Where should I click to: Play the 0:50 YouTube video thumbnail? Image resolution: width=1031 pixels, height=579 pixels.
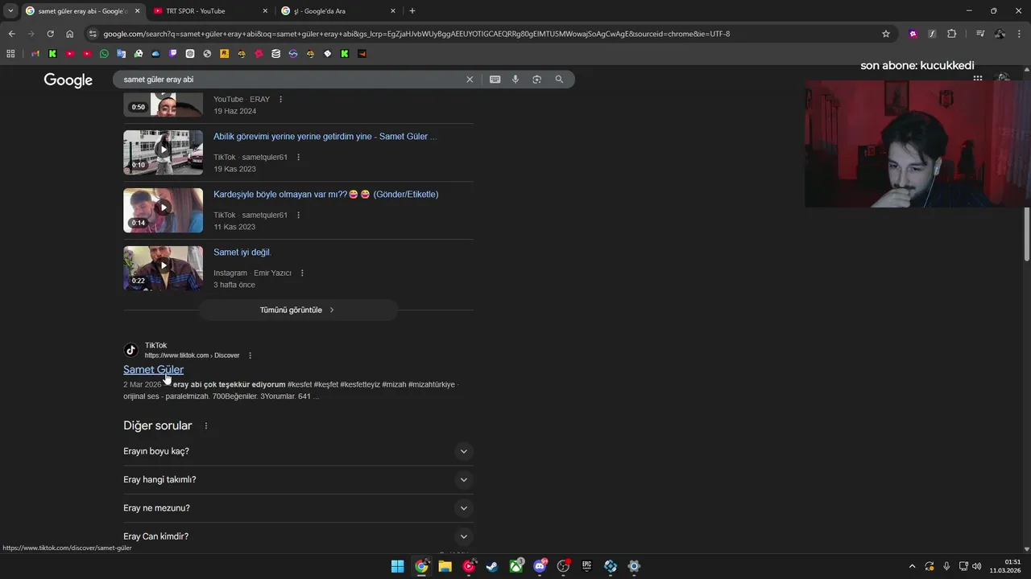pyautogui.click(x=164, y=104)
